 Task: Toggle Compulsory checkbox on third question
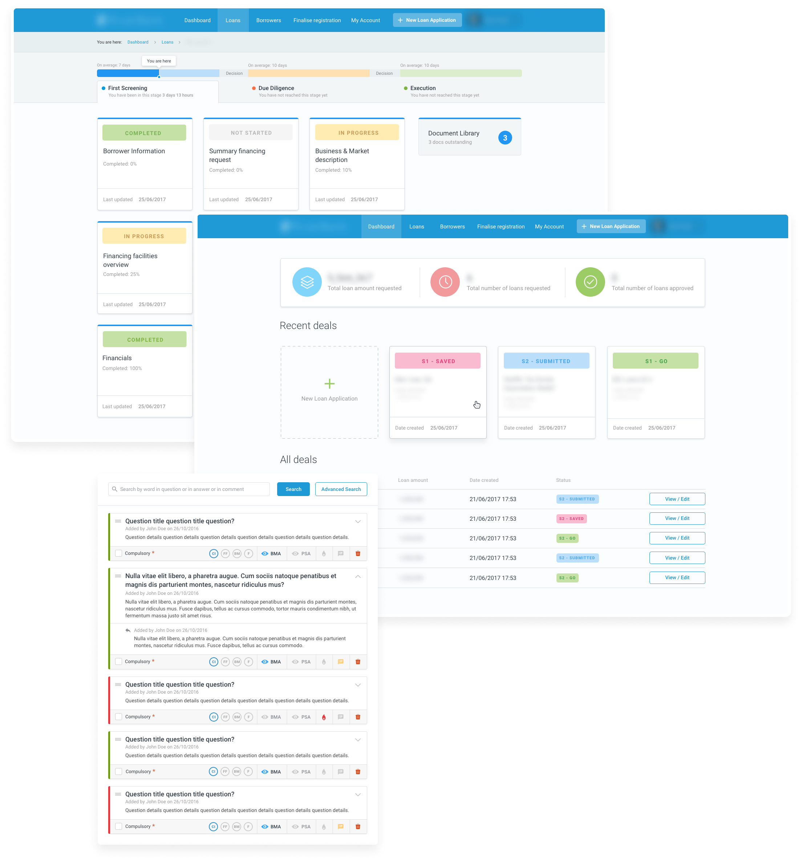(x=121, y=716)
